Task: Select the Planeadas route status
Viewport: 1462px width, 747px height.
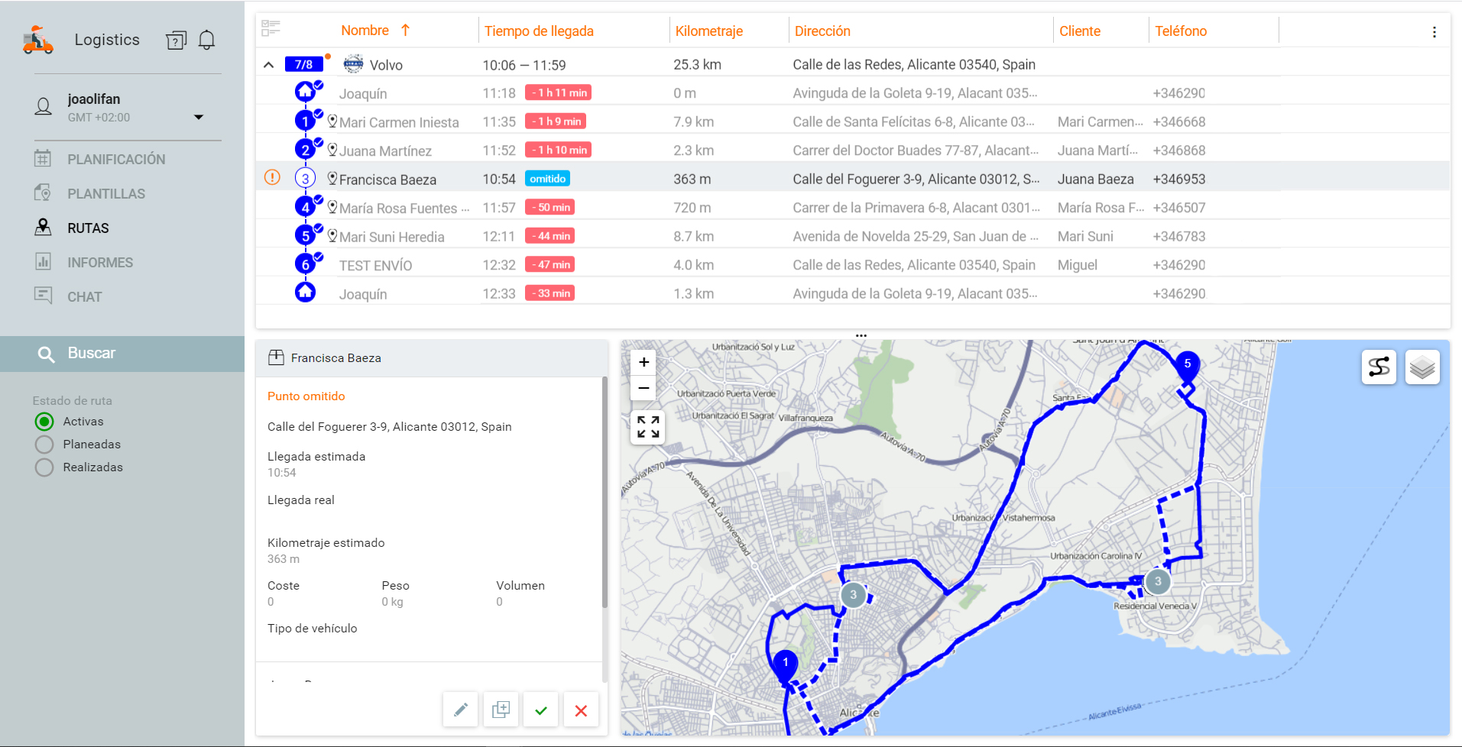Action: click(x=44, y=445)
